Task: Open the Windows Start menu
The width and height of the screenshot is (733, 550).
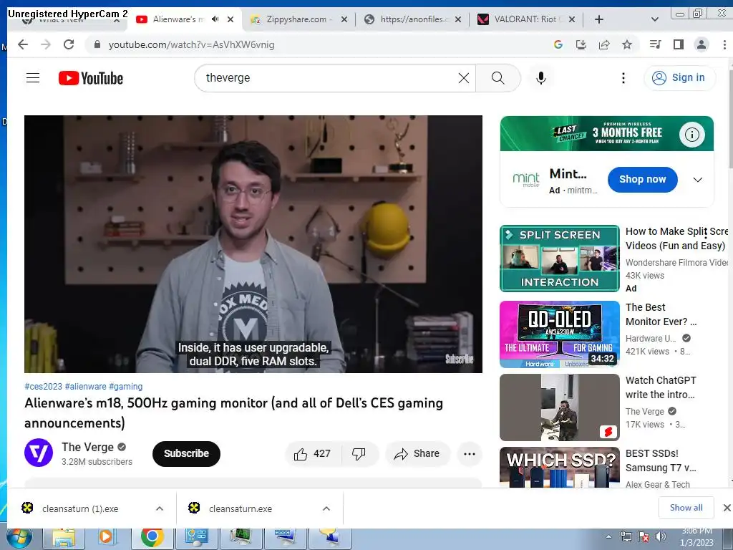Action: 19,539
